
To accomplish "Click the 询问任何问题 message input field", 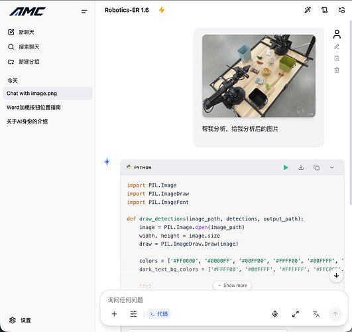I will coord(224,300).
